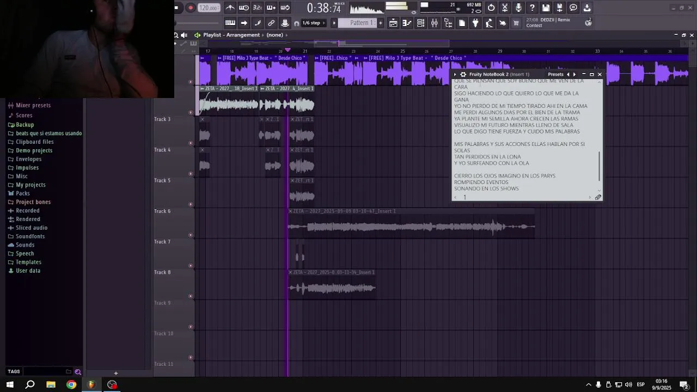This screenshot has width=697, height=392.
Task: Open the typing keyboard to piano icon
Action: point(230,23)
